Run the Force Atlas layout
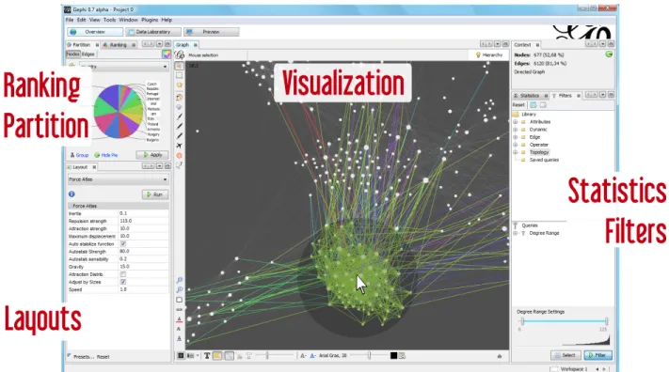The image size is (669, 372). click(x=155, y=194)
